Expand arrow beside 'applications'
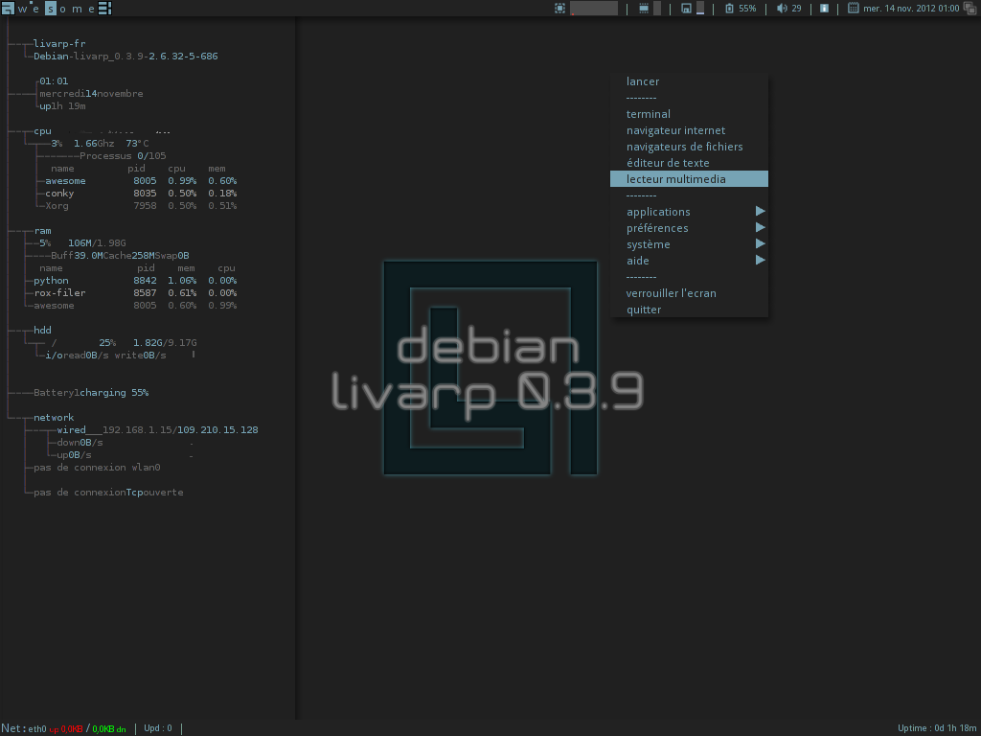The width and height of the screenshot is (981, 736). [760, 211]
